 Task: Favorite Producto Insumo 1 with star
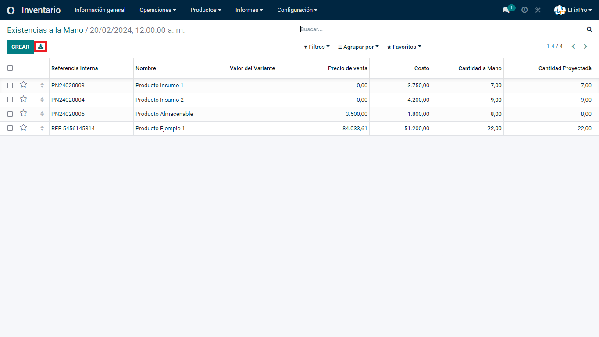click(24, 85)
